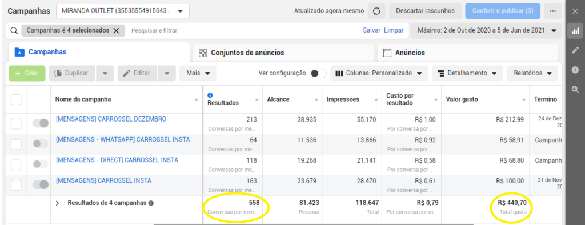Viewport: 585px width, 225px height.
Task: Expand Resultados de 4 campanhas row
Action: [x=58, y=203]
